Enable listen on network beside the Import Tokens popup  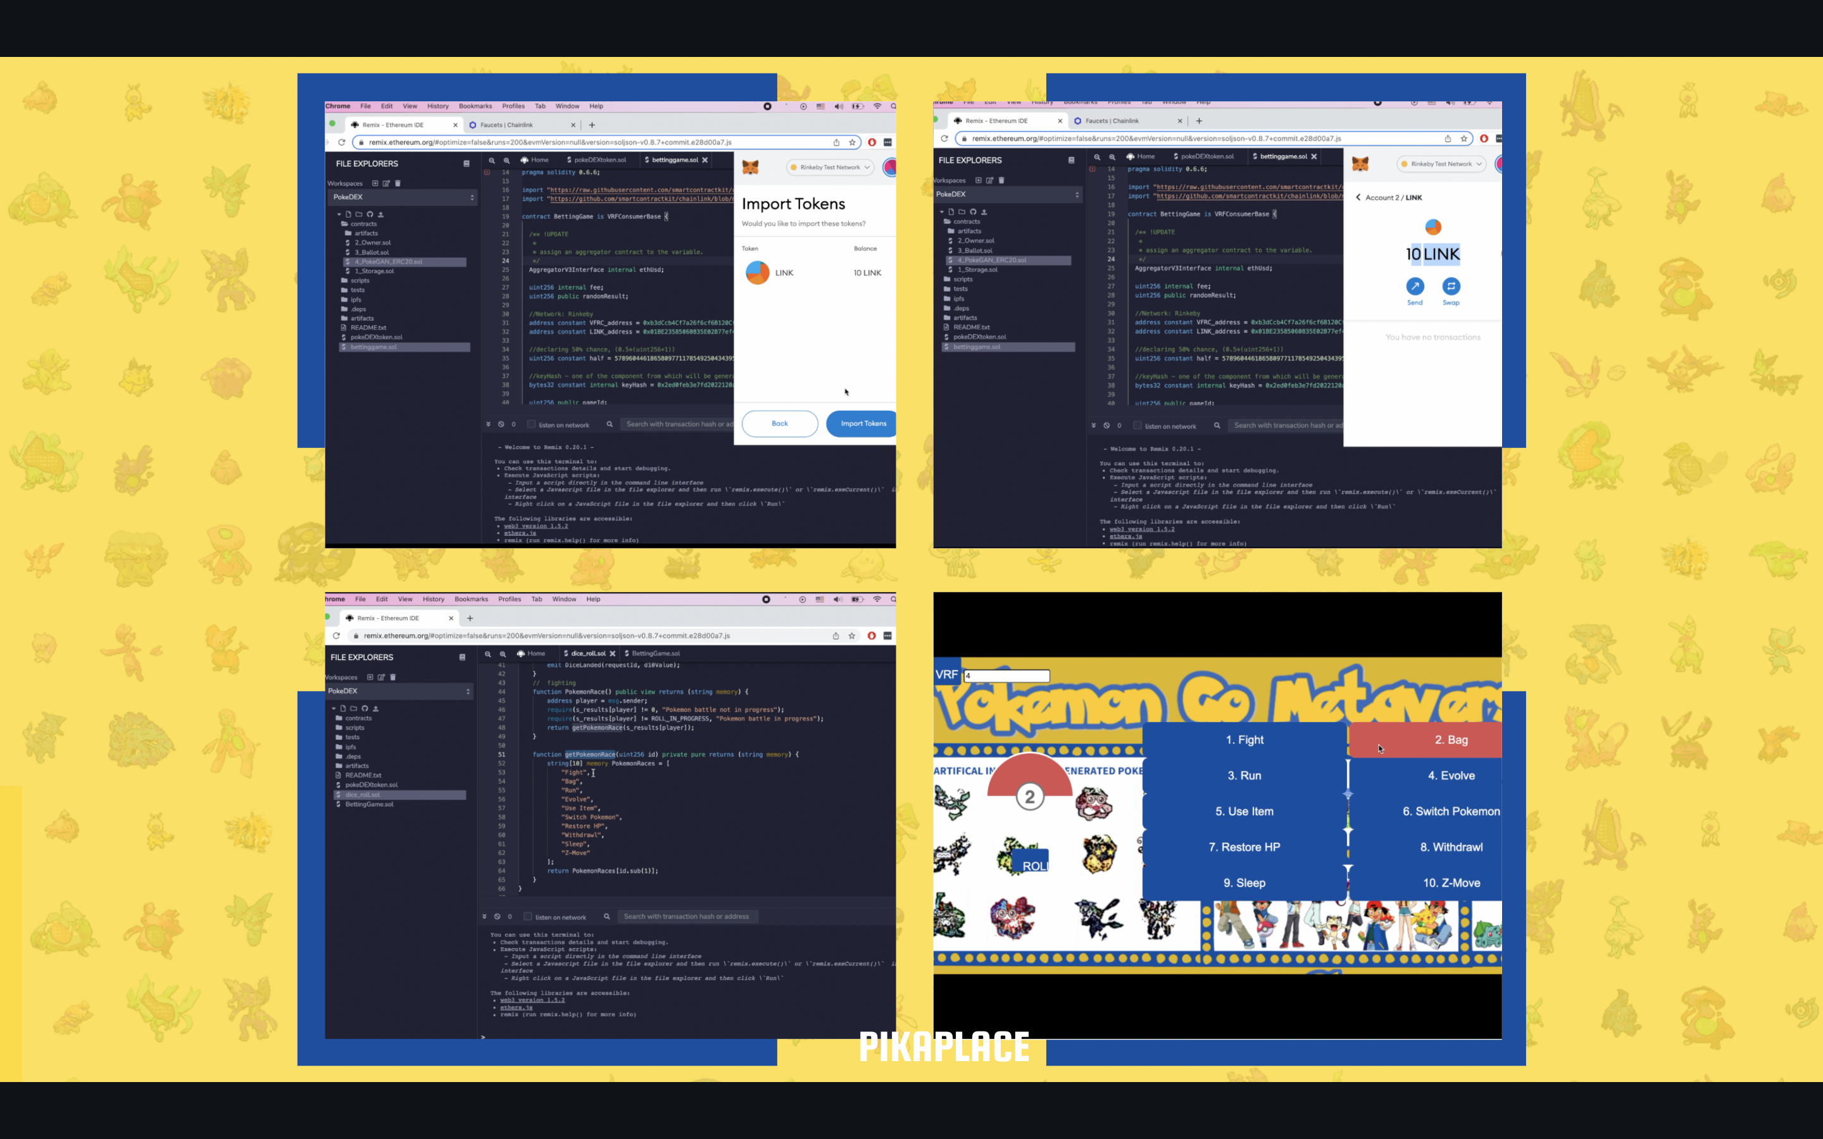[x=532, y=424]
